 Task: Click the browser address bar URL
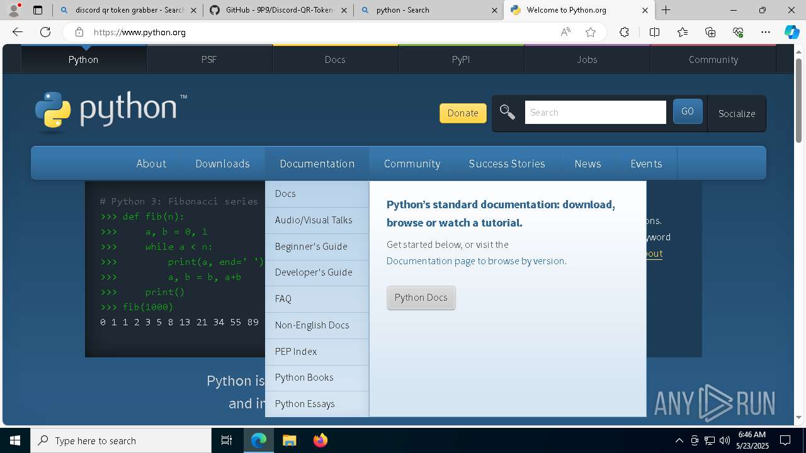pyautogui.click(x=140, y=32)
